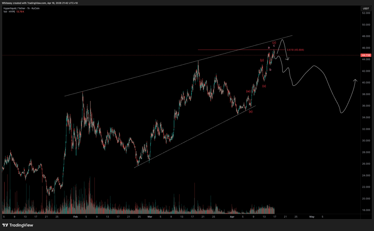Click the 22.000 price axis label

(x=366, y=187)
